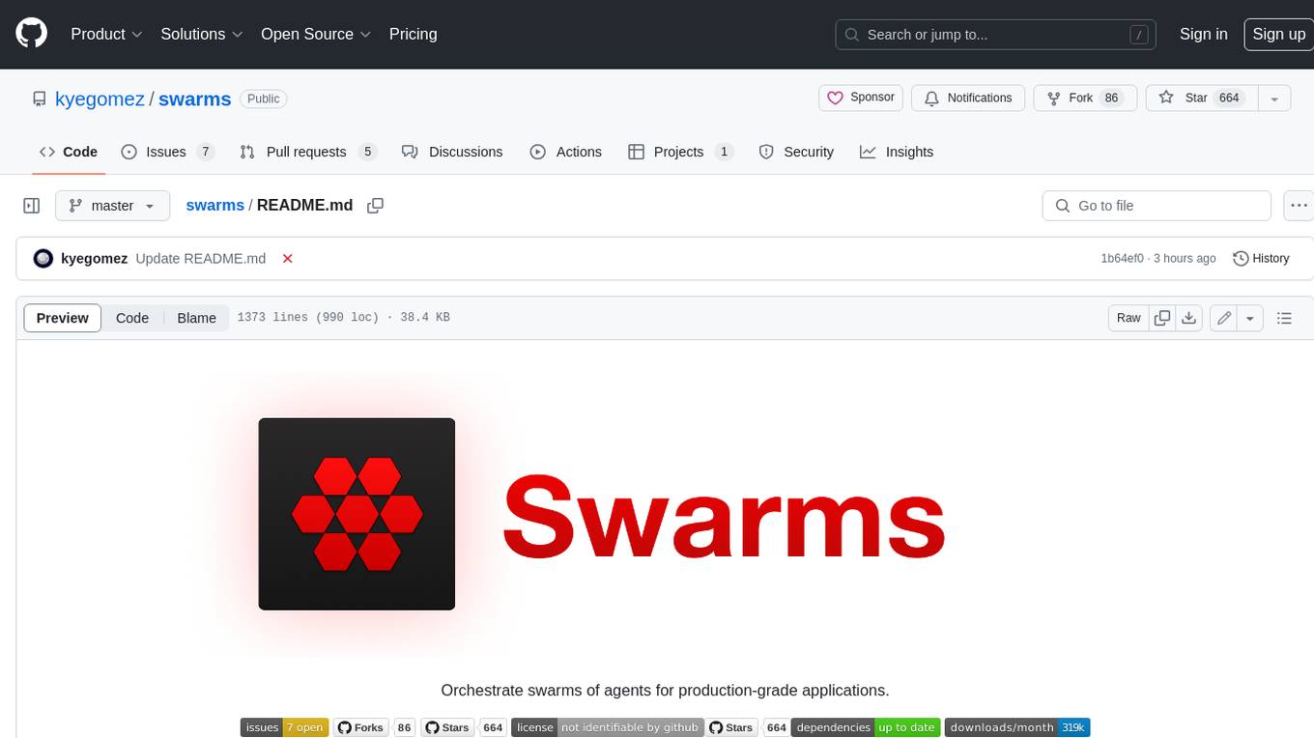
Task: Switch to the Issues tab
Action: (x=167, y=152)
